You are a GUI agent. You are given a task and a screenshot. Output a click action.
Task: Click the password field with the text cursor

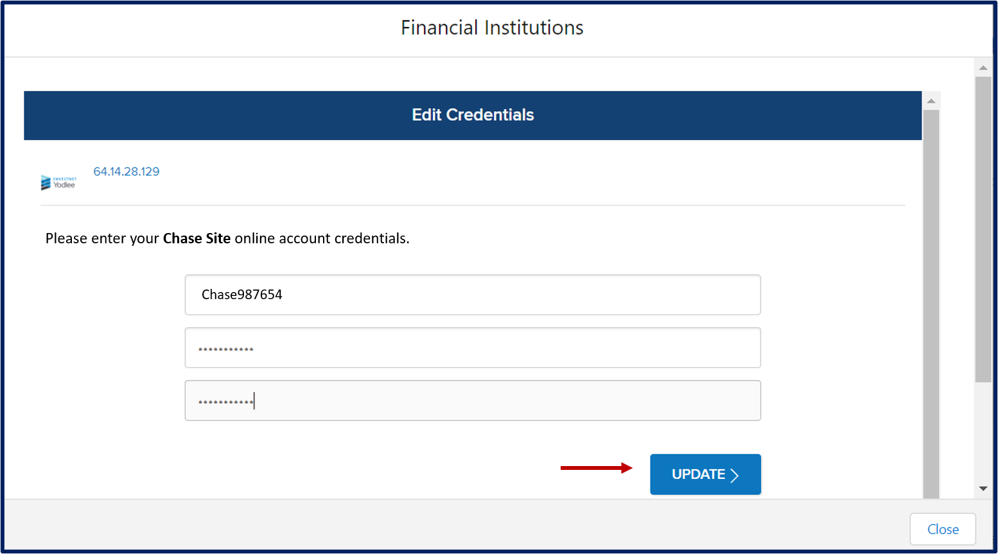point(473,401)
